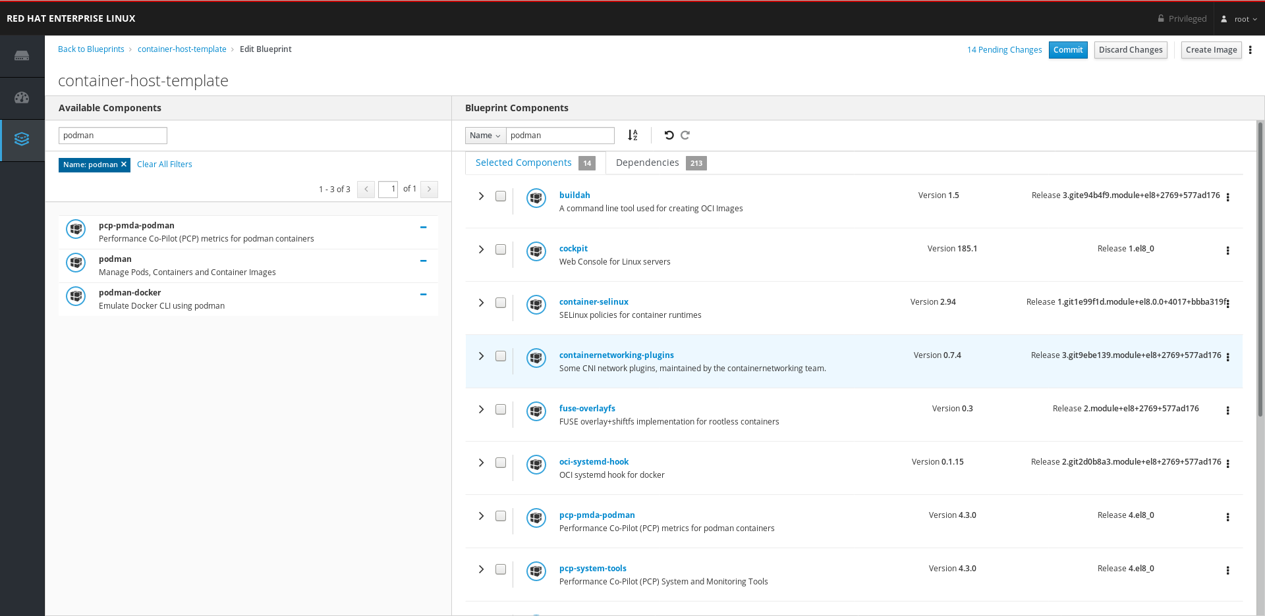Screen dimensions: 1265x616
Task: Click the page number input field
Action: [x=388, y=190]
